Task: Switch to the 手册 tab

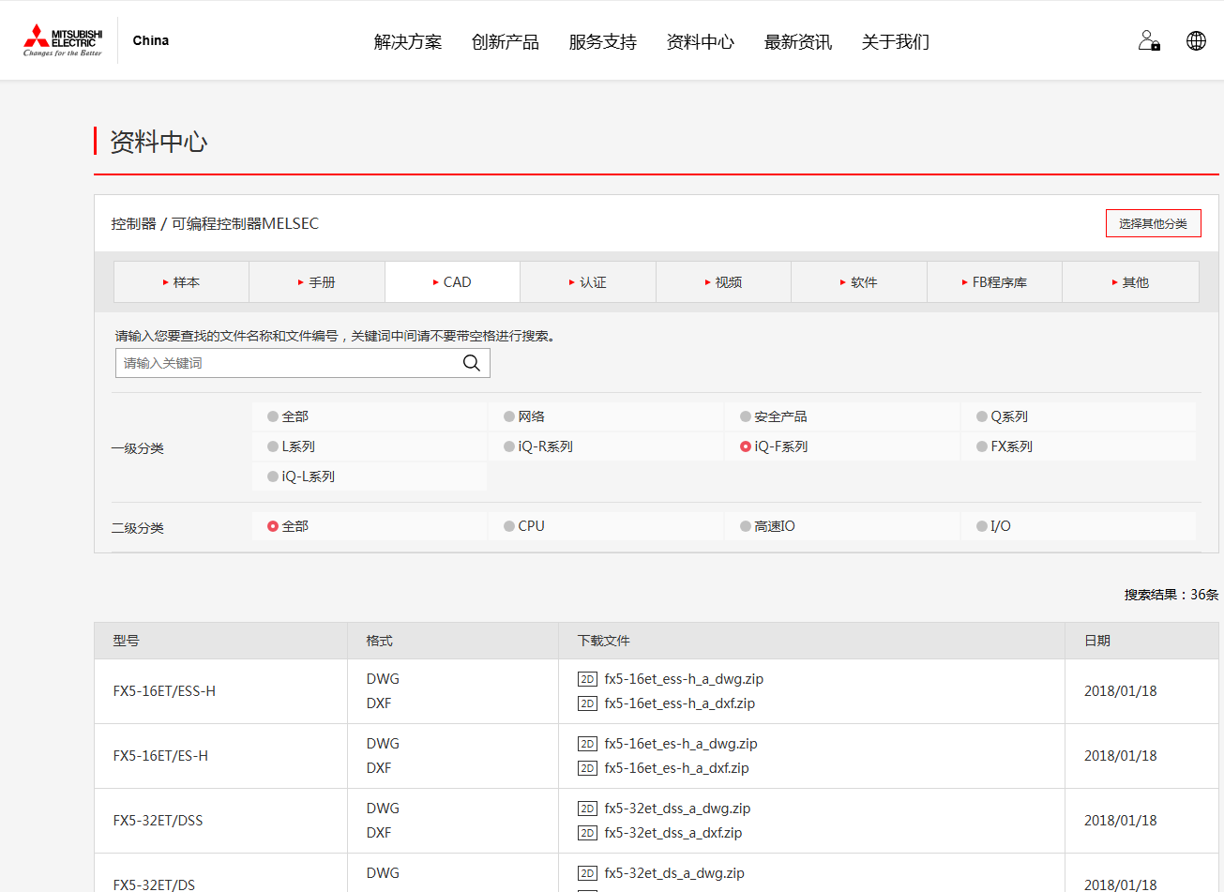Action: click(x=317, y=282)
